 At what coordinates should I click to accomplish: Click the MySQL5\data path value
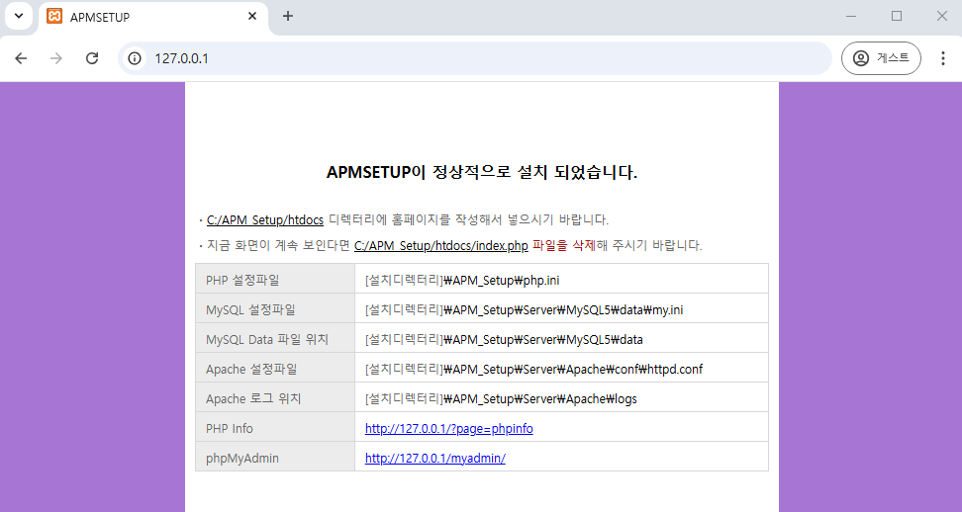(504, 339)
